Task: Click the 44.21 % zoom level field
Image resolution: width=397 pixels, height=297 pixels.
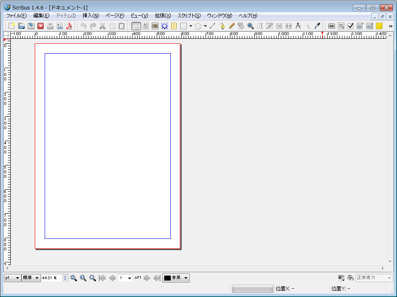Action: click(x=52, y=278)
